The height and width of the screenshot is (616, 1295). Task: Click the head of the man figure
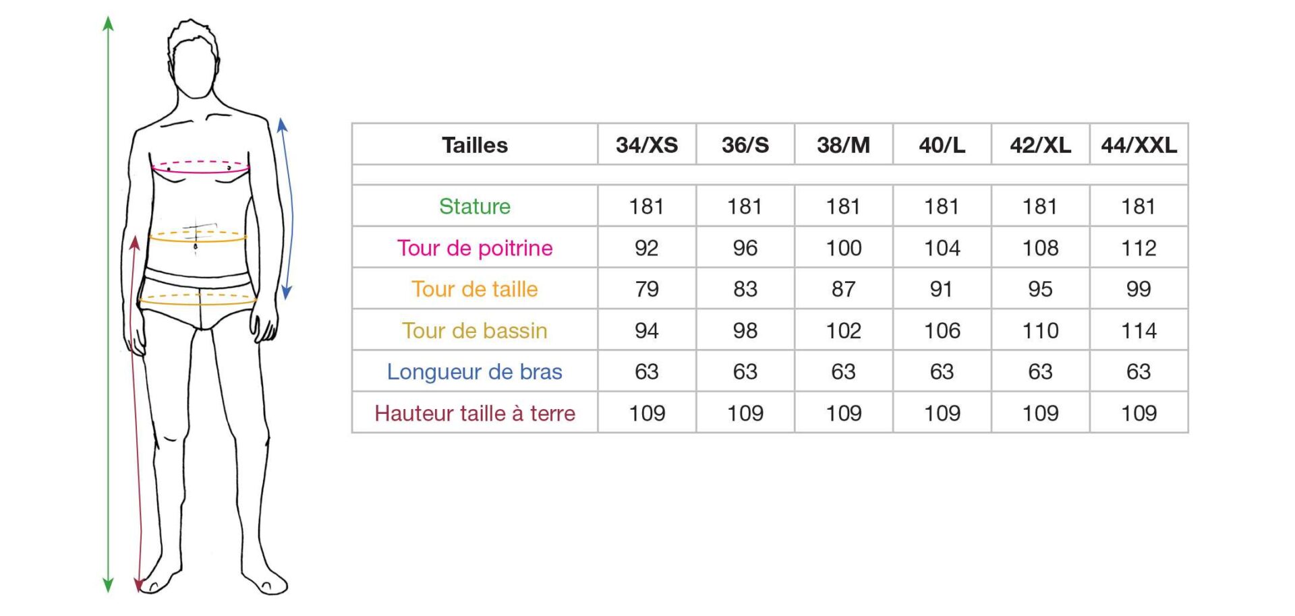(x=194, y=59)
